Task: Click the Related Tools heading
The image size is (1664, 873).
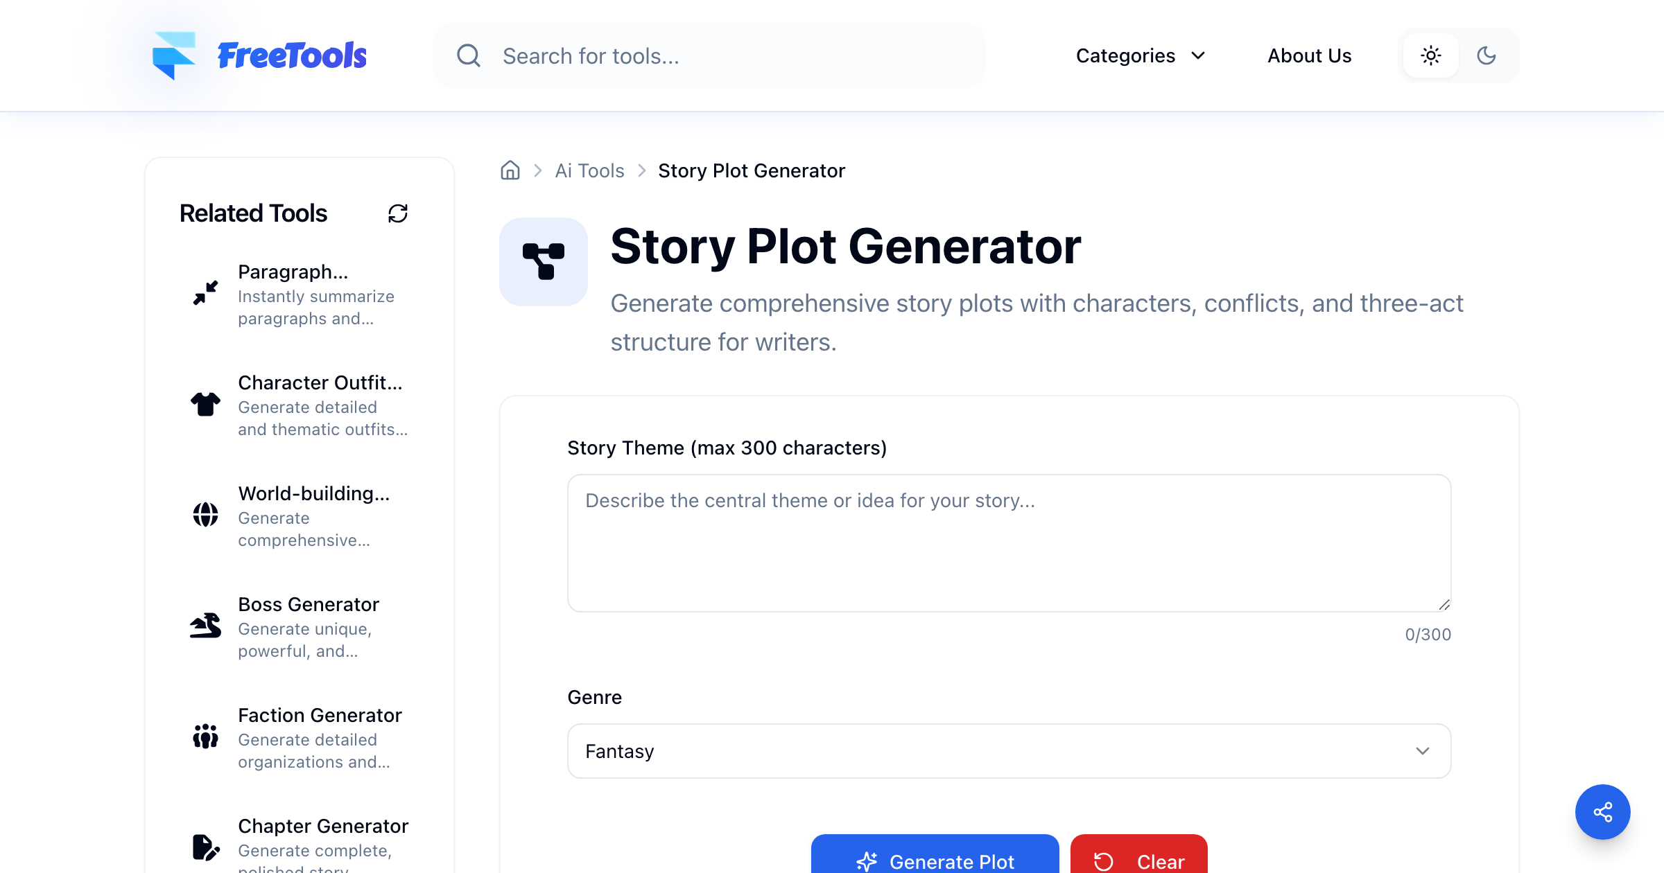Action: (253, 213)
